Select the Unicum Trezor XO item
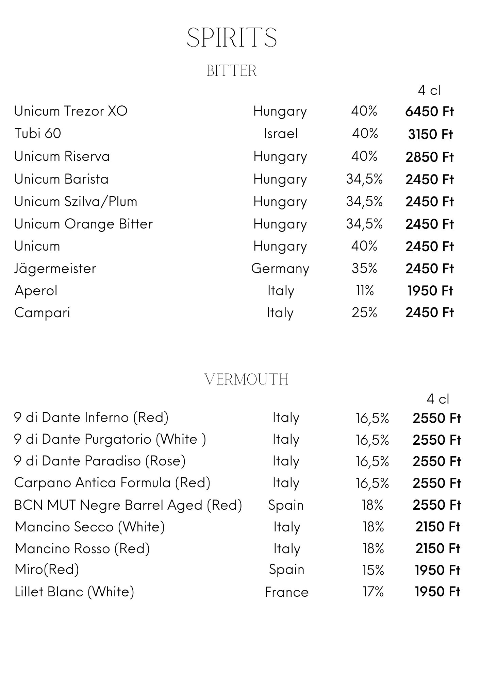Screen dimensions: 481x680 [71, 111]
